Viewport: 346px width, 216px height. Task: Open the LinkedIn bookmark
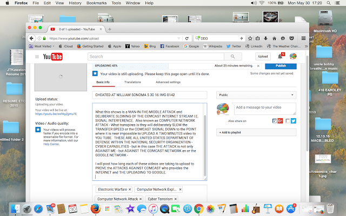pyautogui.click(x=254, y=46)
